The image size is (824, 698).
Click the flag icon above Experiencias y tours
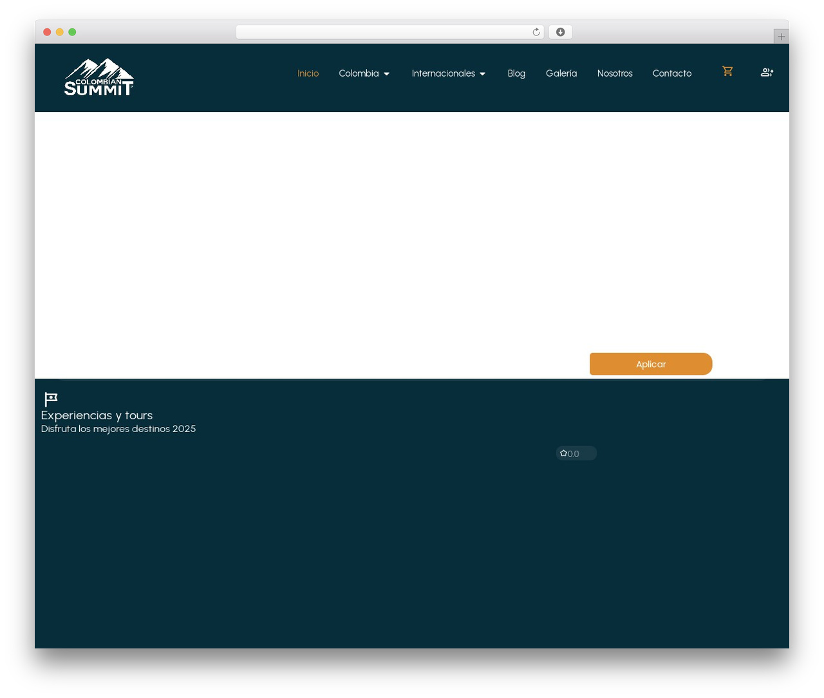(51, 399)
